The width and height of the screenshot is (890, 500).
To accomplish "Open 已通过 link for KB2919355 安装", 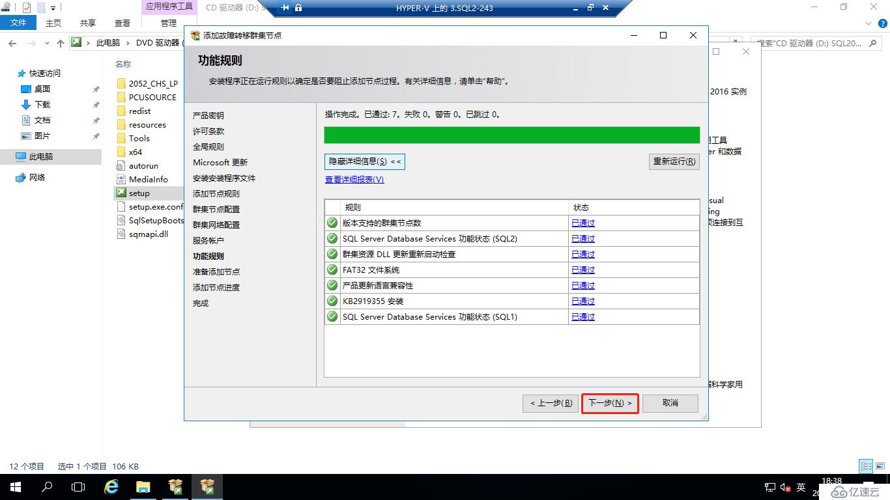I will coord(583,301).
